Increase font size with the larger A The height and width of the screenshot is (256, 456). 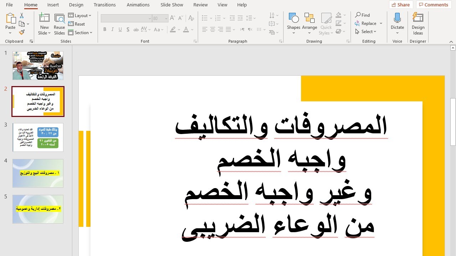(x=173, y=18)
